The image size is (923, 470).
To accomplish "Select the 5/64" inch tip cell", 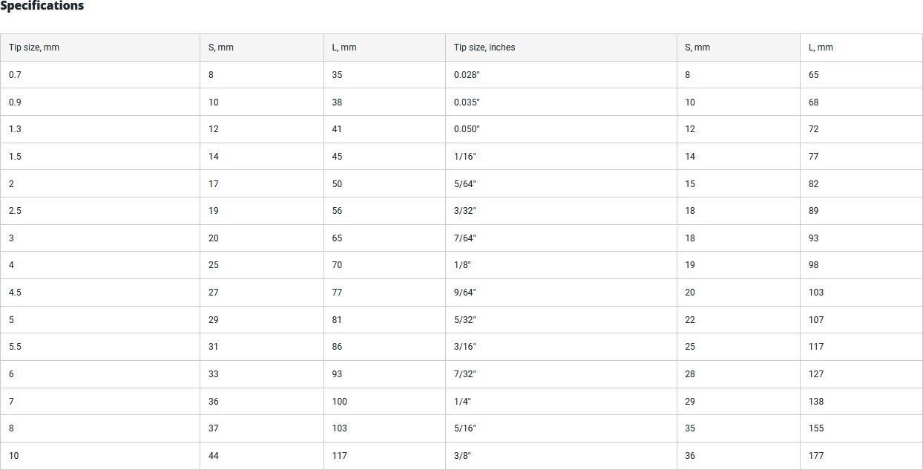I will 561,184.
